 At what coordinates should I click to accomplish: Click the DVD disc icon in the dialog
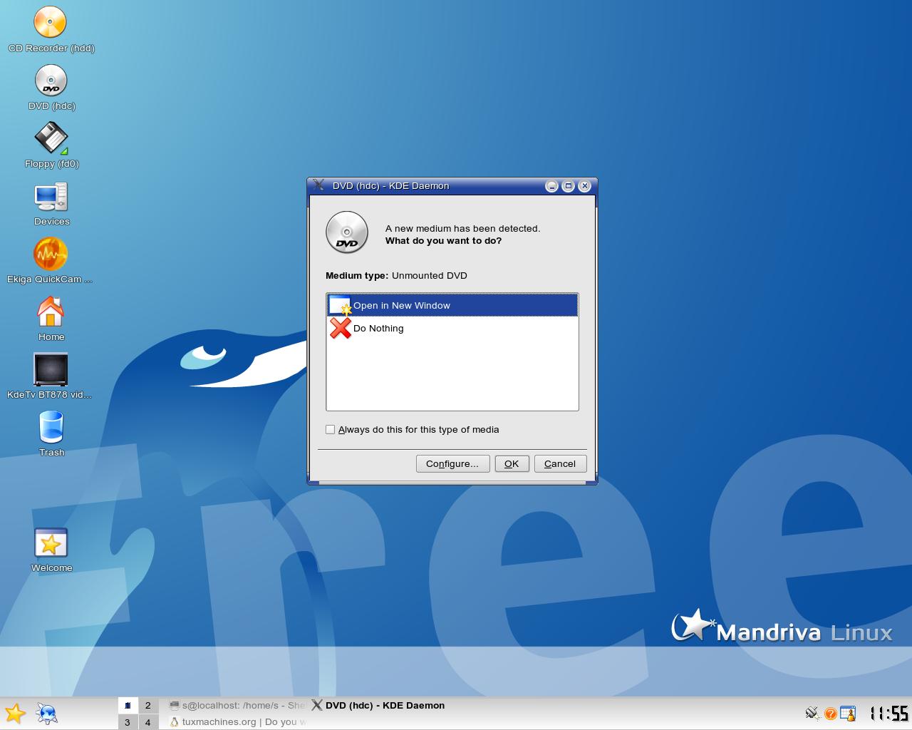click(x=347, y=232)
